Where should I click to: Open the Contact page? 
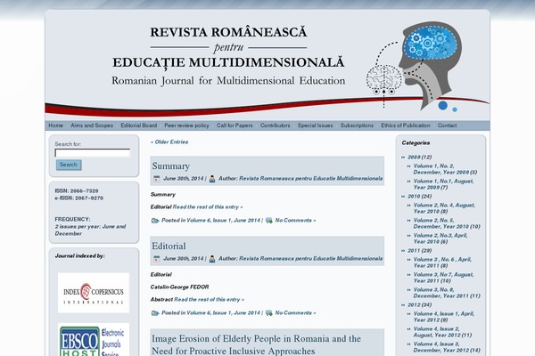point(447,125)
